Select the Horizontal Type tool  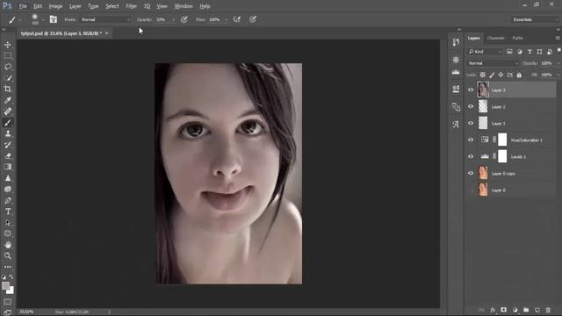[x=8, y=212]
